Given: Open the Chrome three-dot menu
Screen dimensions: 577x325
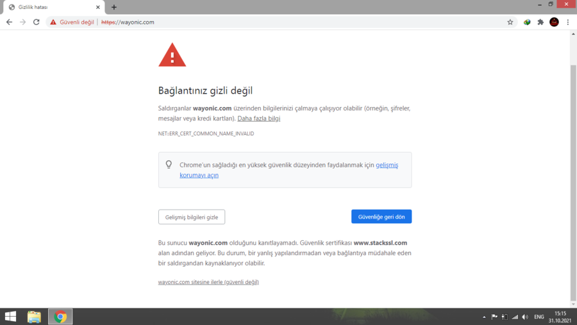Looking at the screenshot, I should [568, 22].
